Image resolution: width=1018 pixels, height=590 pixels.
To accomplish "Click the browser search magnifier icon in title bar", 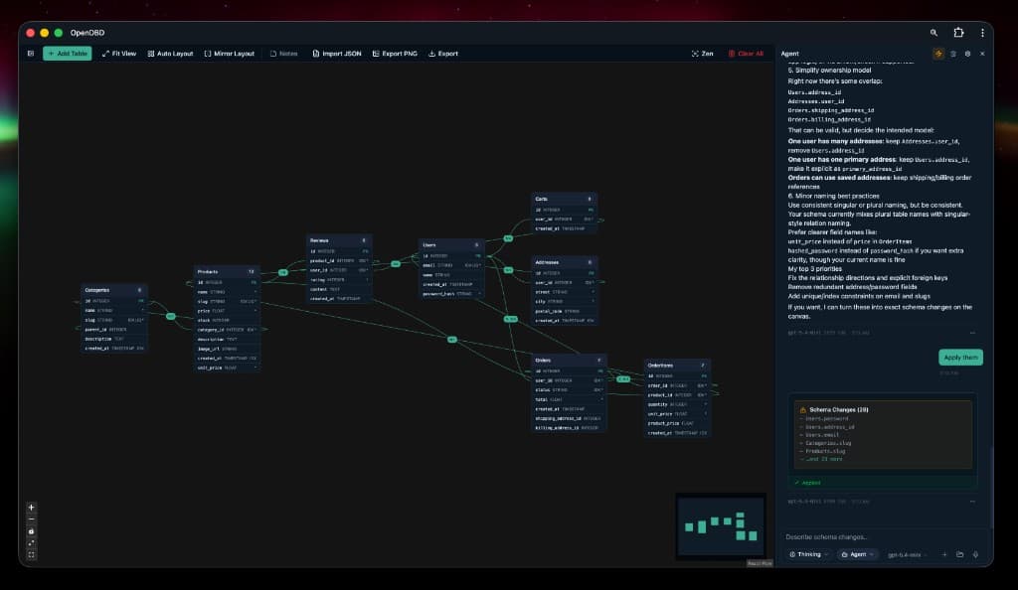I will pyautogui.click(x=933, y=33).
